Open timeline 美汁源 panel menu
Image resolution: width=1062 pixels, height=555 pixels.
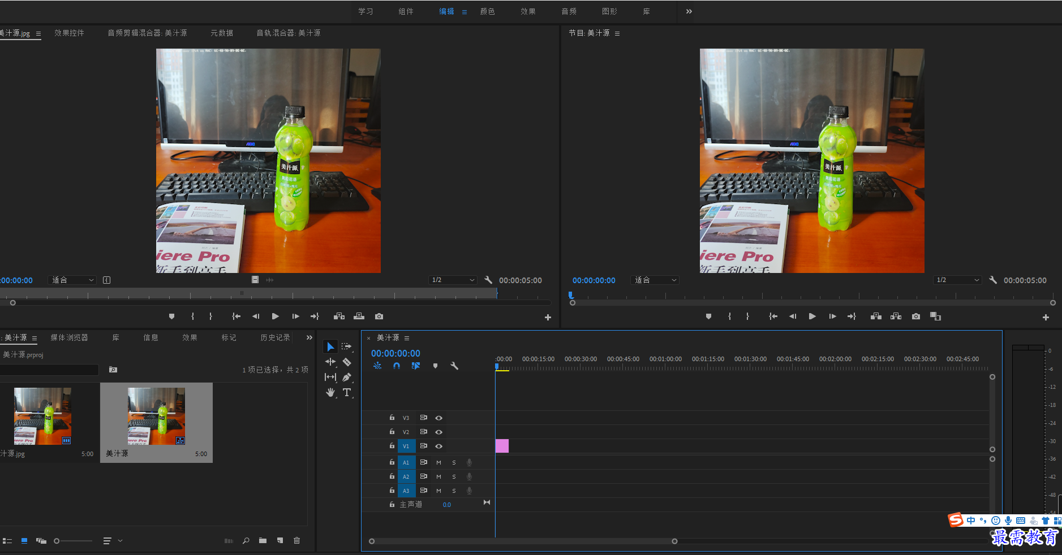click(x=407, y=338)
